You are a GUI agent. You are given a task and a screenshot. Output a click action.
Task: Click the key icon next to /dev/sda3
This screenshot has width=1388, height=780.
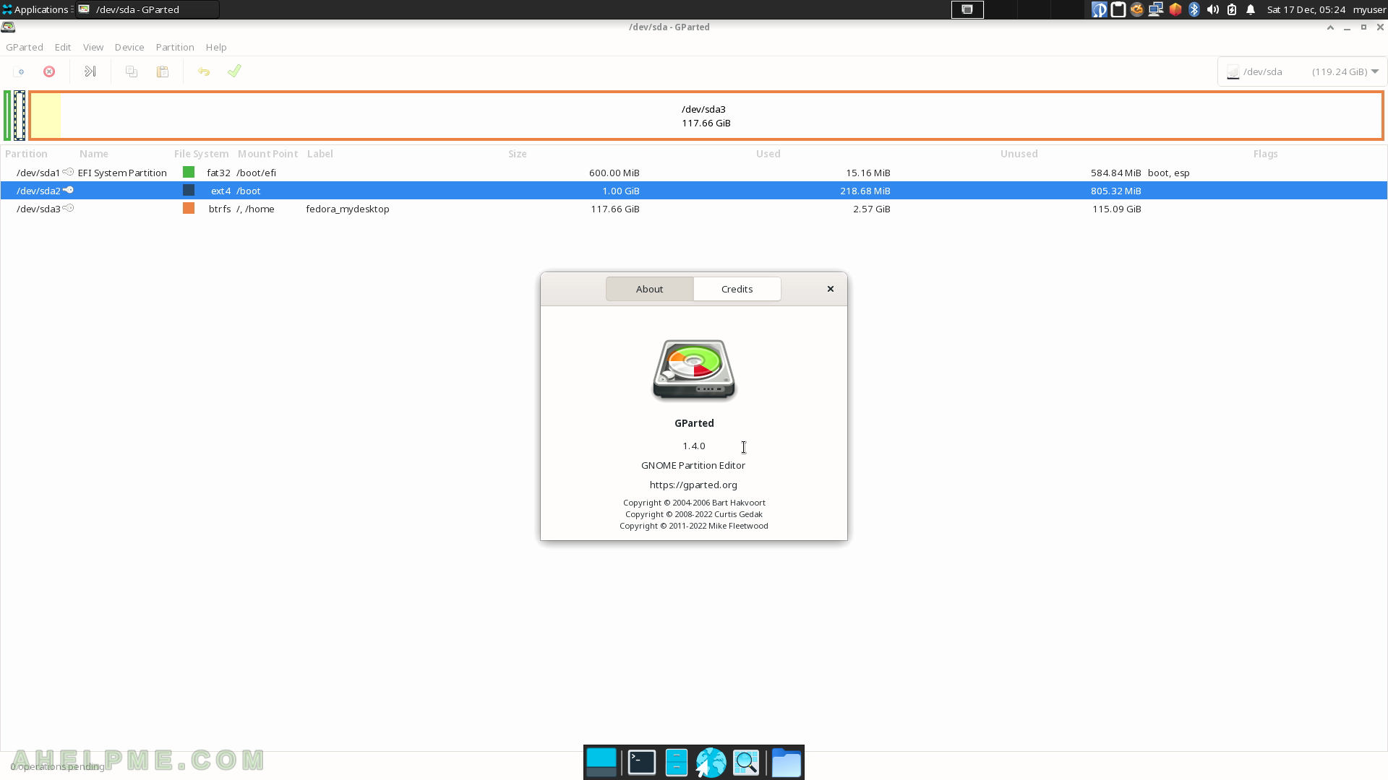[x=68, y=208]
